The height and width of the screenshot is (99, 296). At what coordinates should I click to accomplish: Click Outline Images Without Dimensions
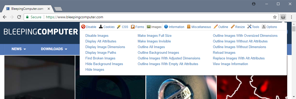point(239,47)
